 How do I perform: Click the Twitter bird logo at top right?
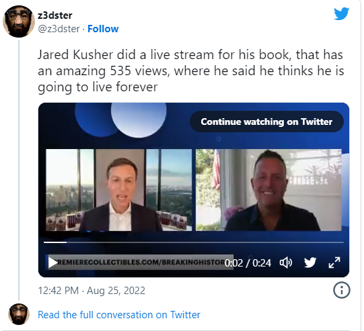pyautogui.click(x=341, y=13)
